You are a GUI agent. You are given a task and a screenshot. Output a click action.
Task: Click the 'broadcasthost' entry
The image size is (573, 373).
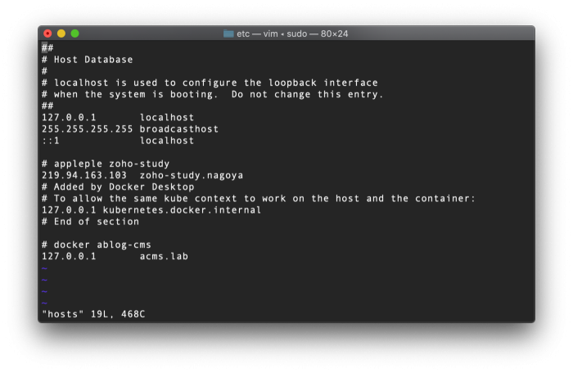(x=178, y=129)
